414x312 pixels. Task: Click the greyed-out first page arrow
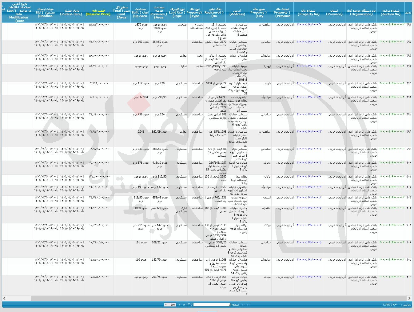[248, 305]
